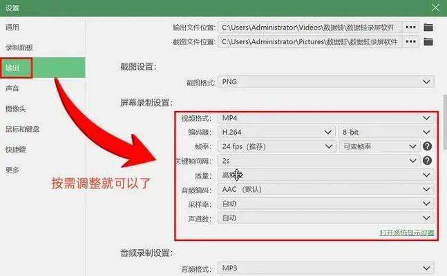The image size is (447, 276).
Task: Expand the MP3 audio format dropdown
Action: click(x=326, y=268)
